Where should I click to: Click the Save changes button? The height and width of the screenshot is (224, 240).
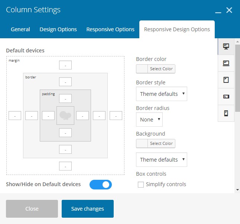pos(88,209)
